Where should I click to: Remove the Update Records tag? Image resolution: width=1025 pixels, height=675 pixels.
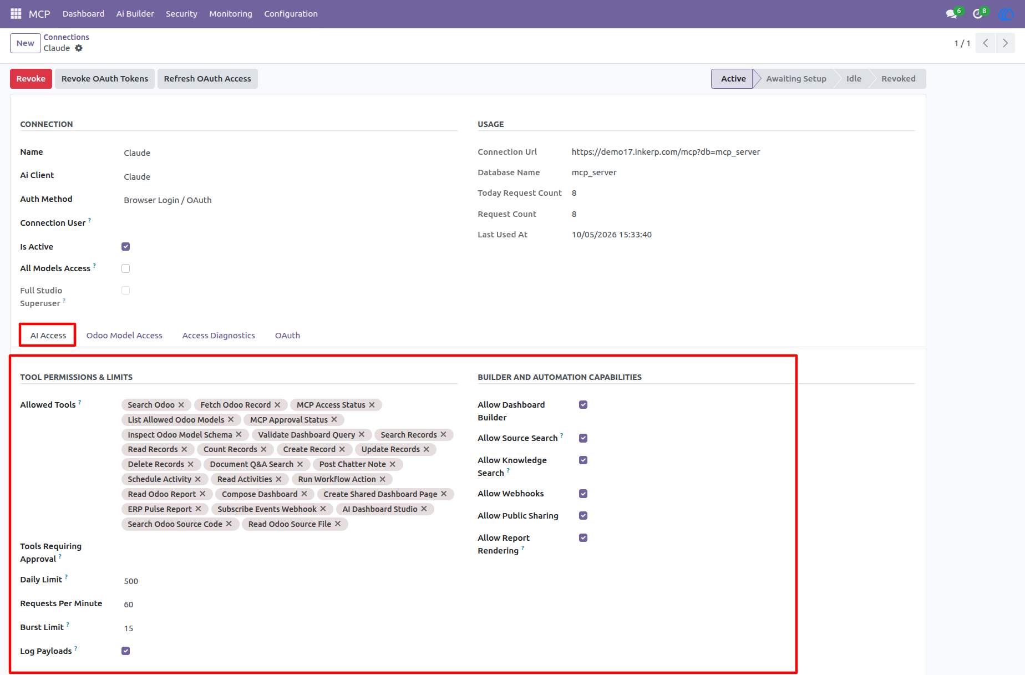click(426, 449)
